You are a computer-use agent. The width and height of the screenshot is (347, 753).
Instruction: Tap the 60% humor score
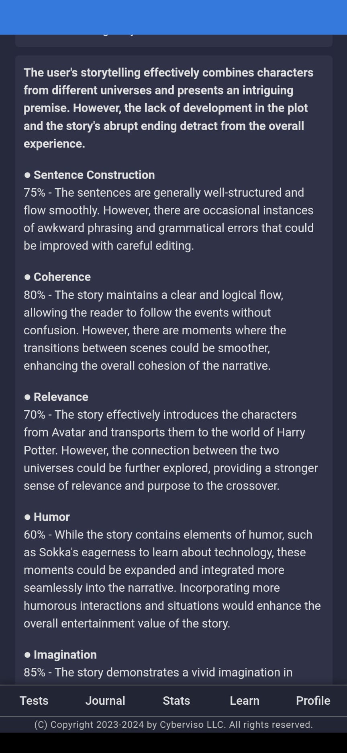34,535
